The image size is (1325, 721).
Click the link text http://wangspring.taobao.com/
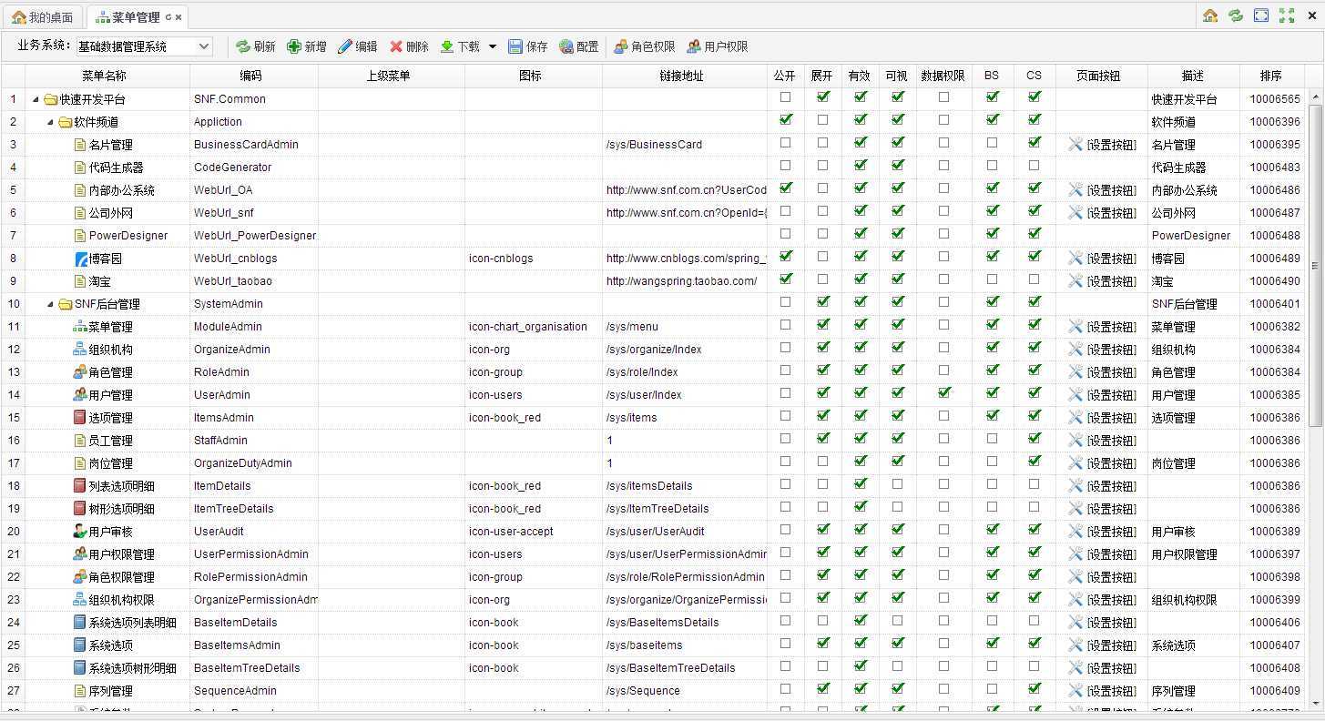tap(681, 281)
